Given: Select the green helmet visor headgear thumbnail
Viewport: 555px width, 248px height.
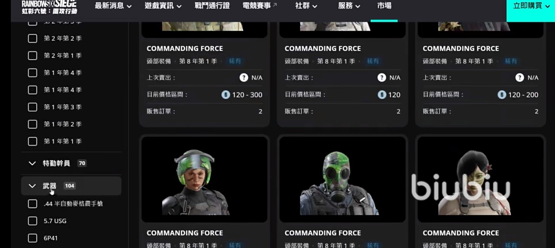Looking at the screenshot, I should tap(204, 179).
